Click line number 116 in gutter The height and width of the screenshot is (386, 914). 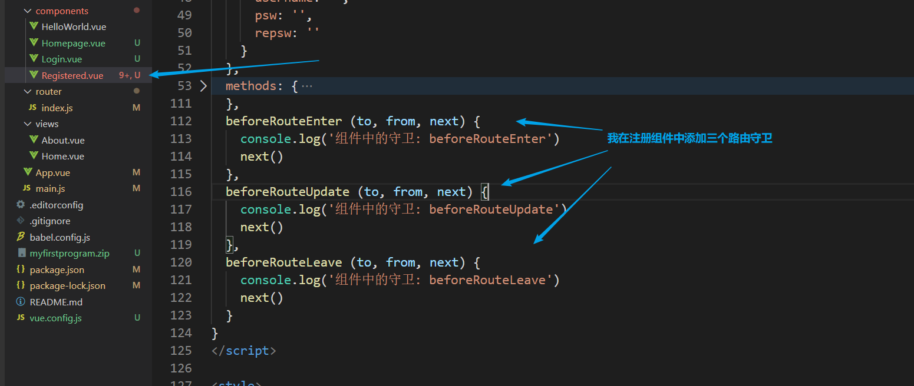[181, 192]
